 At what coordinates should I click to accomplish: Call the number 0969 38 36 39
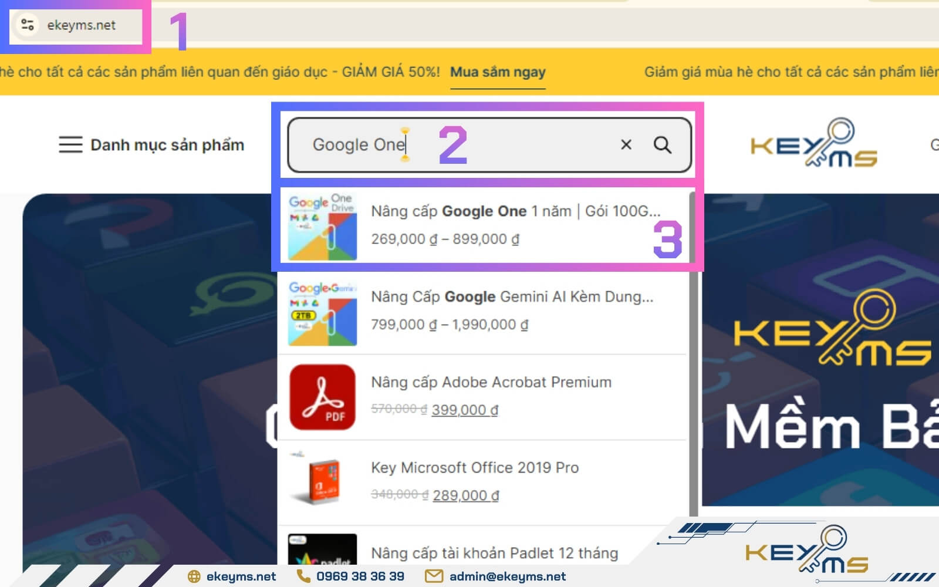(x=360, y=576)
